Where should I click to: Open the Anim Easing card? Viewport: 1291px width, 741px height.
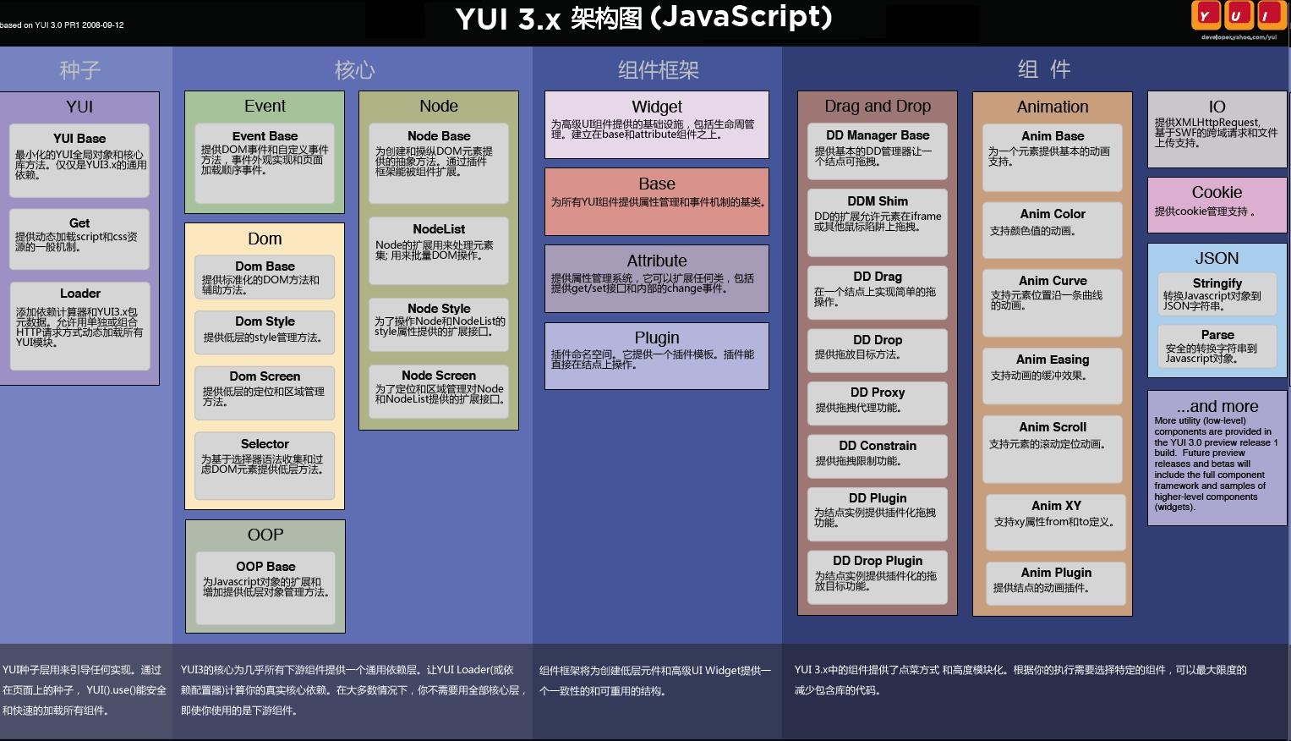(x=1052, y=375)
